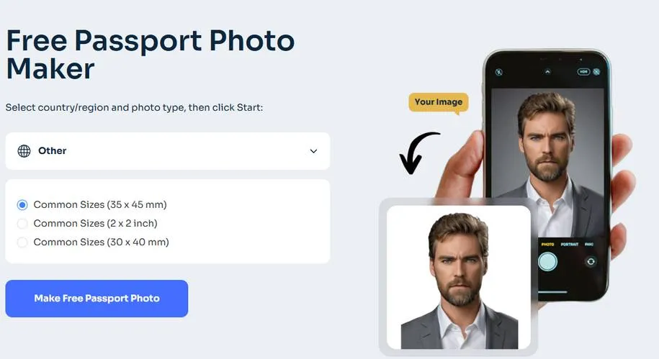659x359 pixels.
Task: Expand the country list via chevron arrow
Action: (x=313, y=151)
